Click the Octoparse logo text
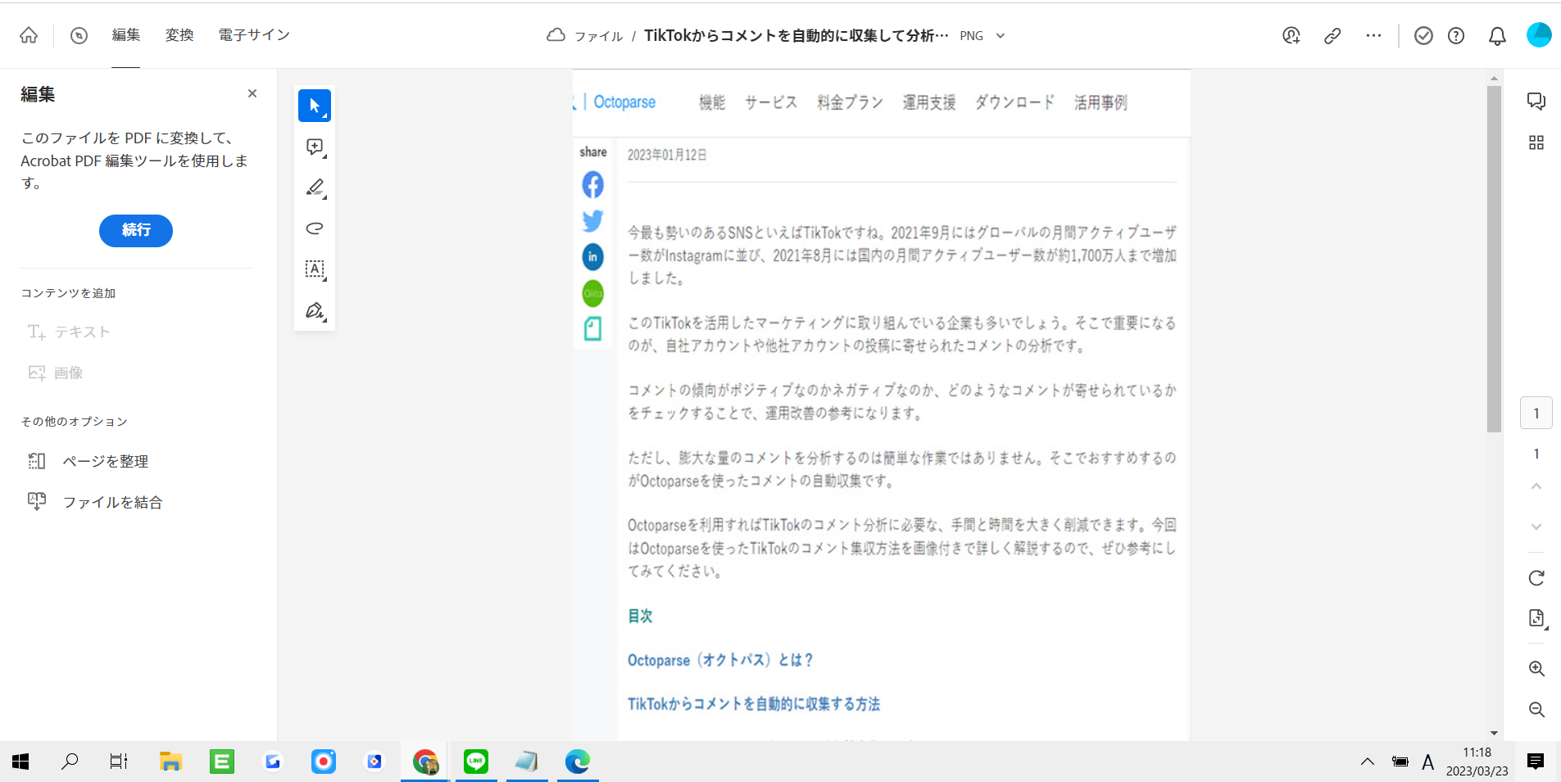1561x782 pixels. click(x=624, y=102)
